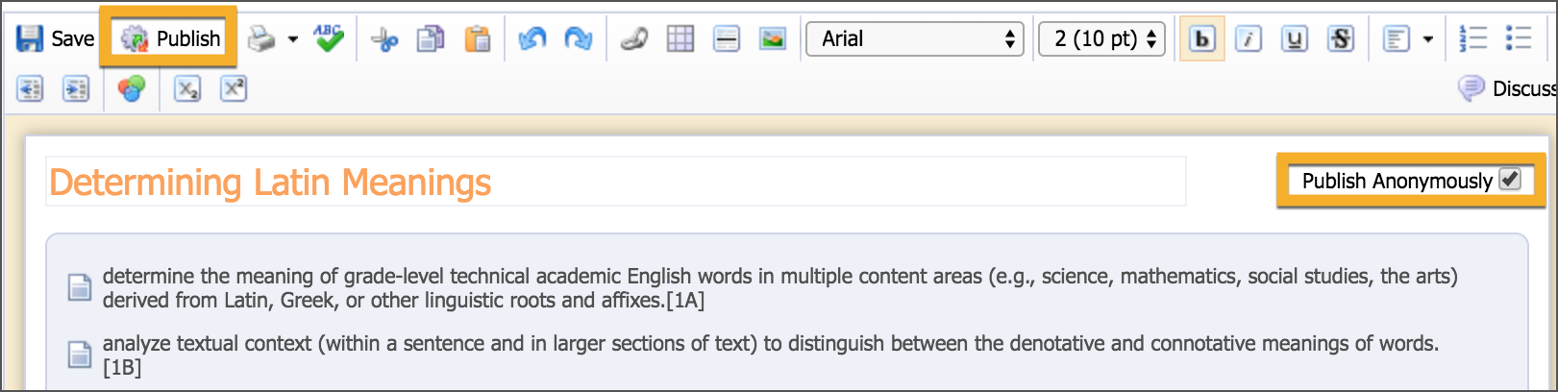
Task: Open the text color picker
Action: click(x=131, y=89)
